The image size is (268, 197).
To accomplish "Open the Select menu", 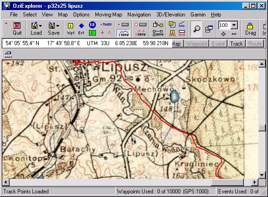I will pyautogui.click(x=30, y=15).
